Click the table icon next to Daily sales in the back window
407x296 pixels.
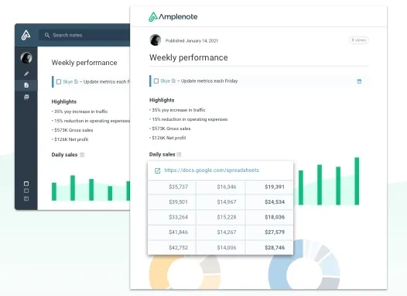coord(82,155)
